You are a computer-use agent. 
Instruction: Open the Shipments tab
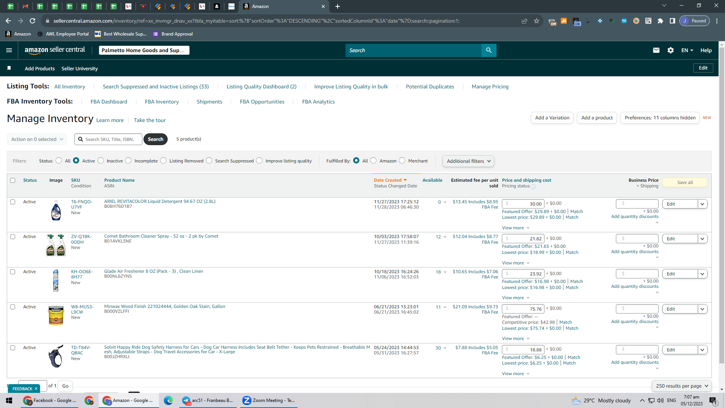pyautogui.click(x=209, y=102)
